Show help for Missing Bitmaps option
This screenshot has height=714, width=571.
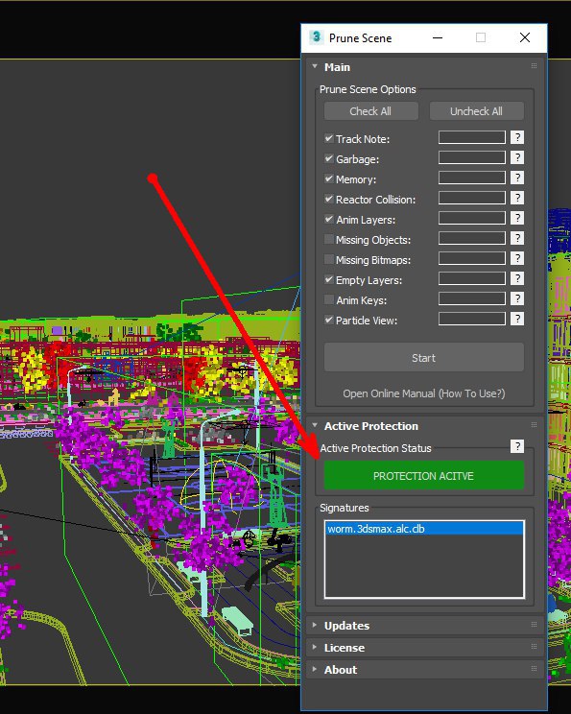tap(517, 258)
